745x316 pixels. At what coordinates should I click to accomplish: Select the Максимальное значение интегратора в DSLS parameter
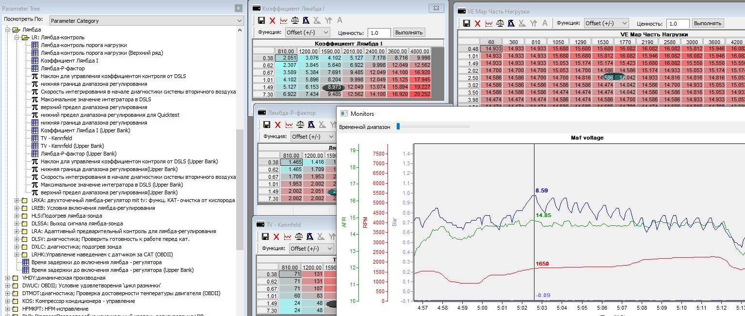point(96,99)
